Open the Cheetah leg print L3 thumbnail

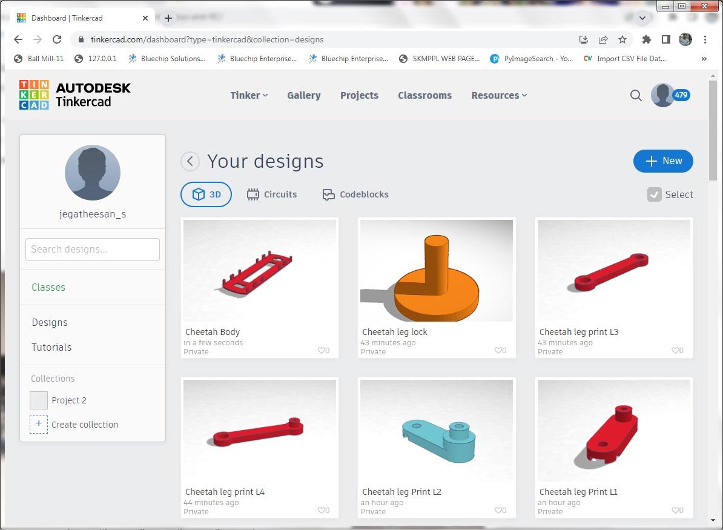point(614,271)
